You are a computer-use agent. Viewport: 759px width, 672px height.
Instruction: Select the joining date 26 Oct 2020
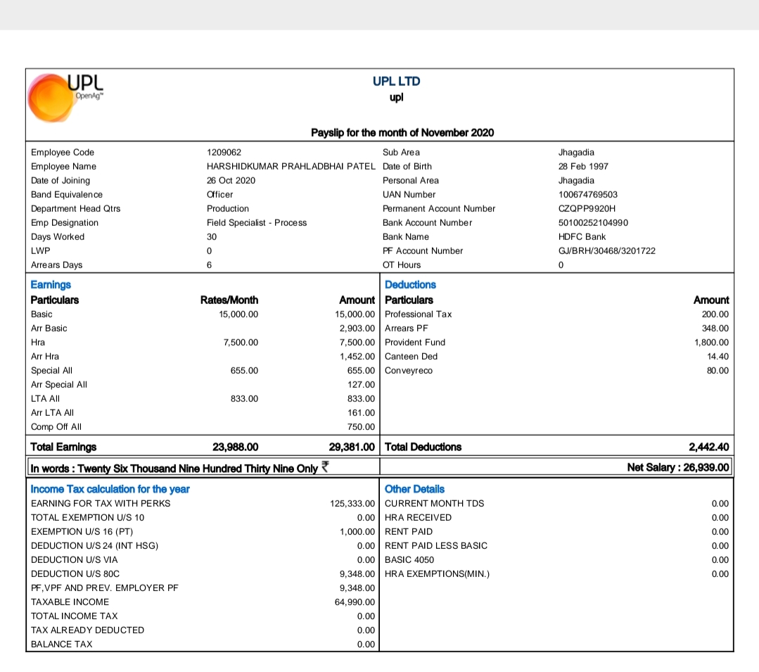(x=231, y=181)
